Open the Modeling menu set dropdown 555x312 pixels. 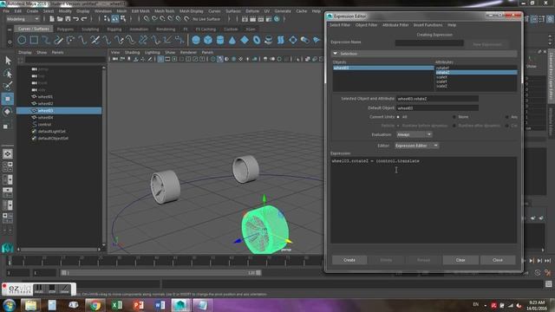[23, 19]
